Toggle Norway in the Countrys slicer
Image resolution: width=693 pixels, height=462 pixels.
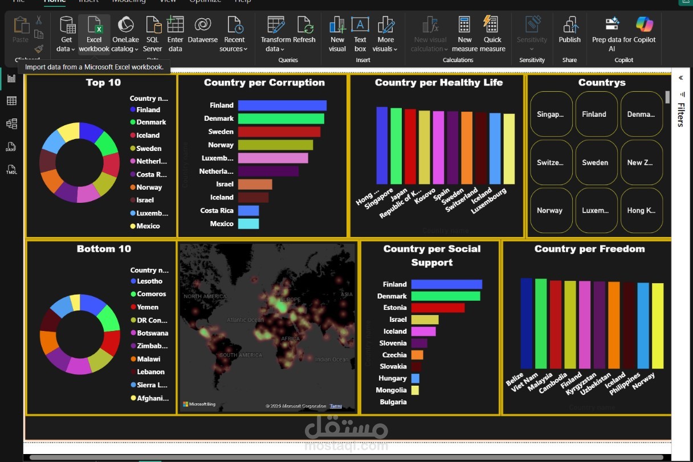pos(551,210)
